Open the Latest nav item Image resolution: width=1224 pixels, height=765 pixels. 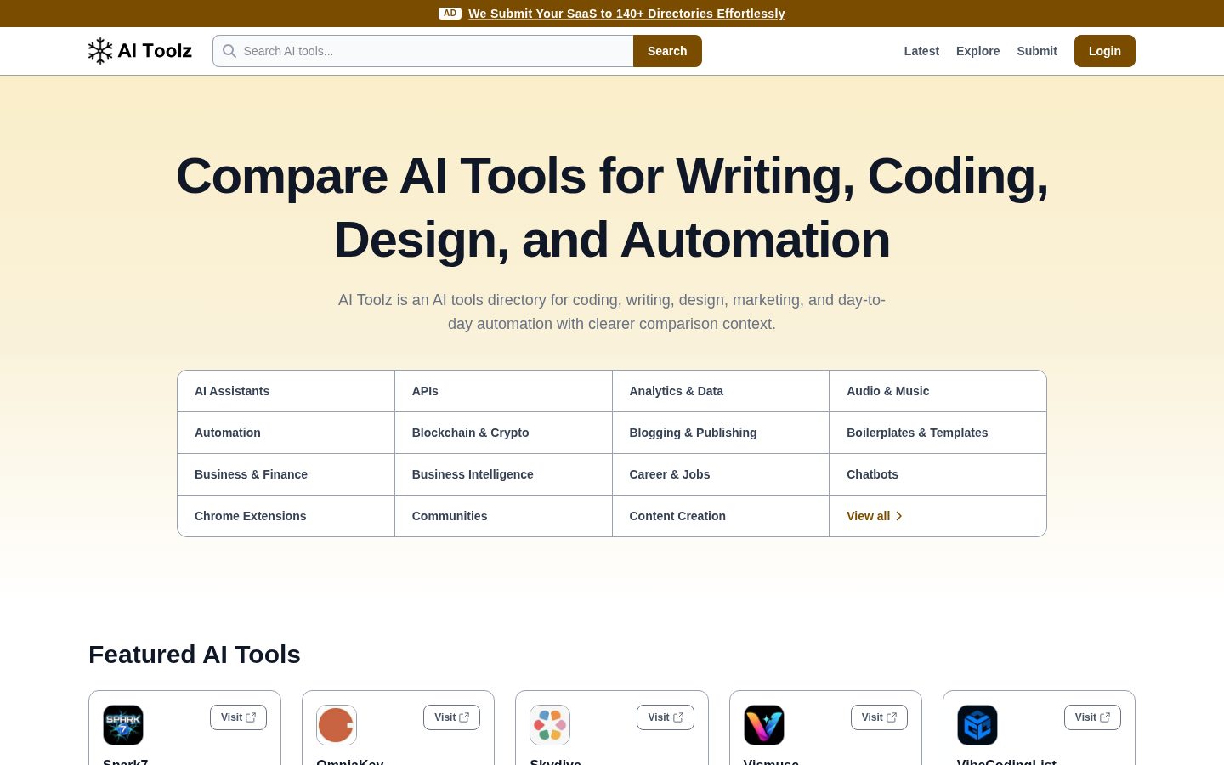921,51
